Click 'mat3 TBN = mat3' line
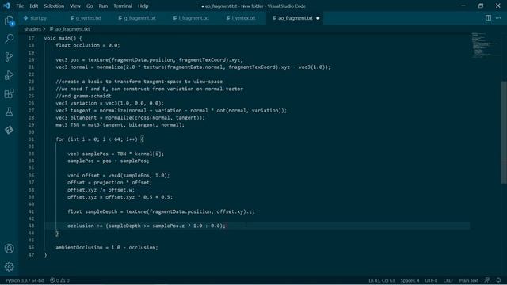Viewport: 507px width, 285px height. coord(120,125)
